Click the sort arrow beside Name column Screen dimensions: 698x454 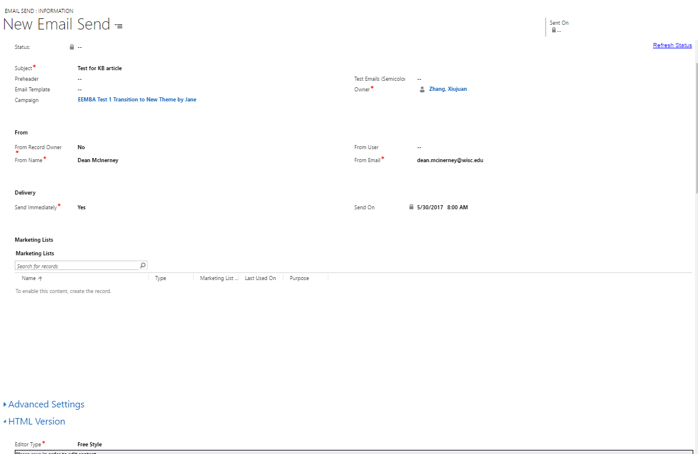pos(40,278)
